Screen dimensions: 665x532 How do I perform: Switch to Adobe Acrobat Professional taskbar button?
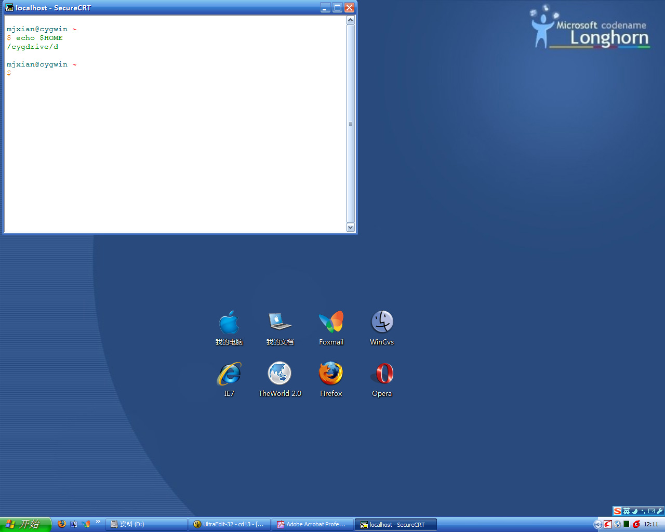point(312,525)
